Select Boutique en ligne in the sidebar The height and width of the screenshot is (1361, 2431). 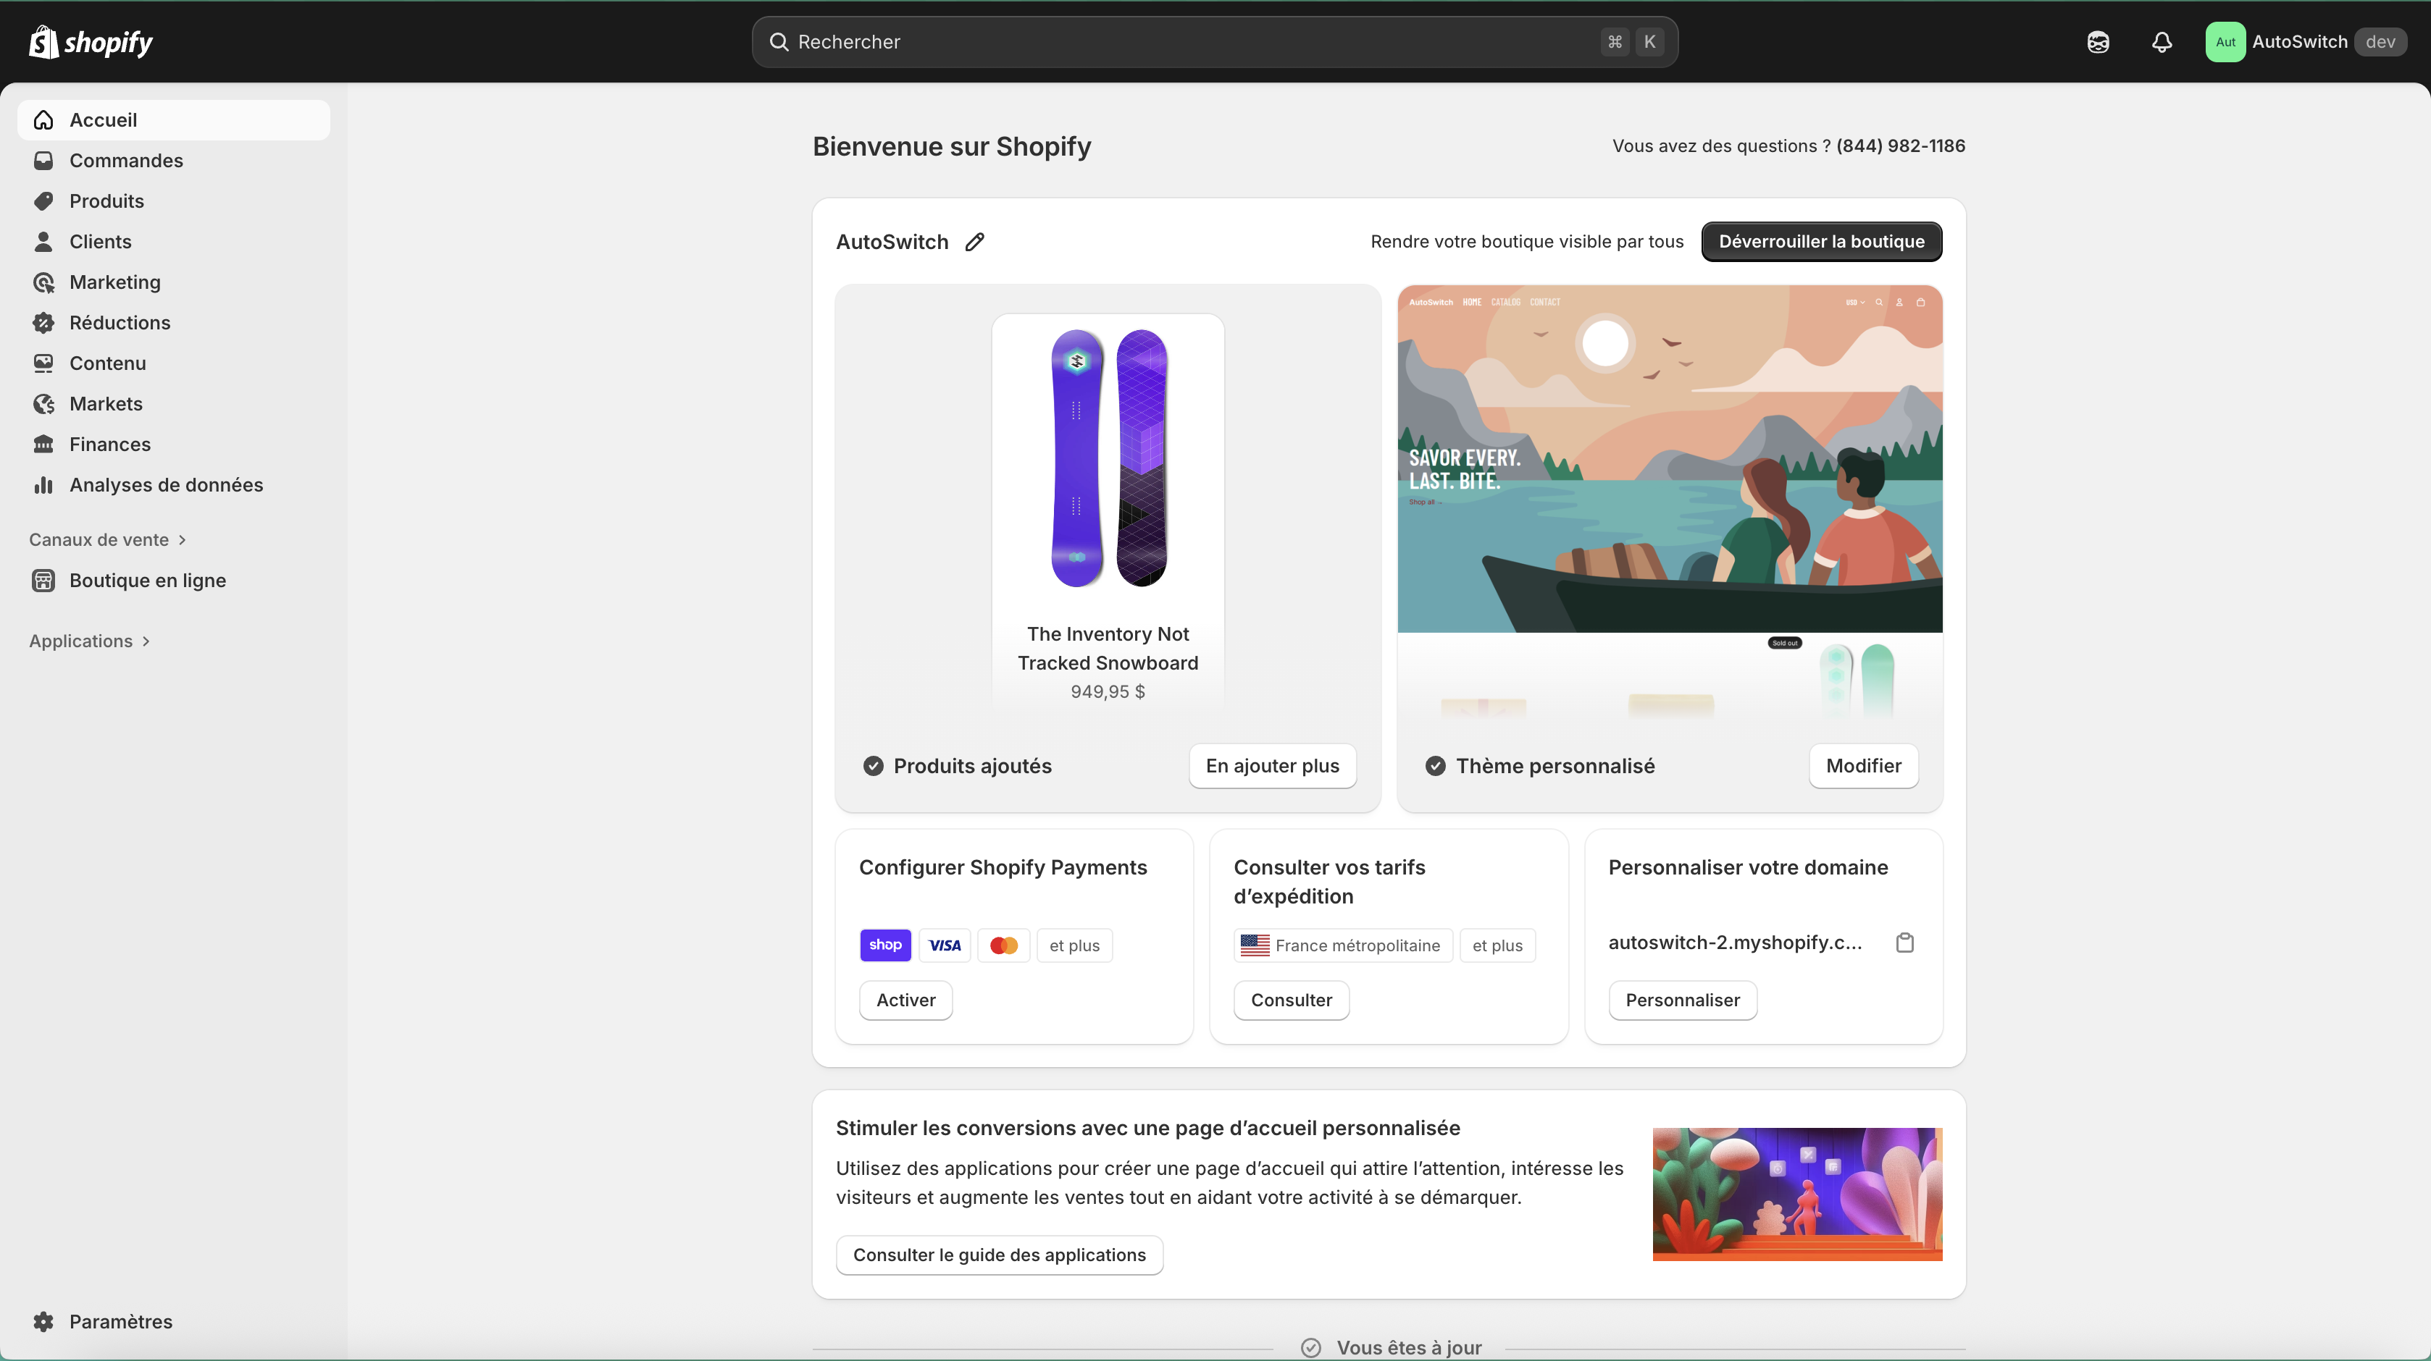click(x=147, y=580)
